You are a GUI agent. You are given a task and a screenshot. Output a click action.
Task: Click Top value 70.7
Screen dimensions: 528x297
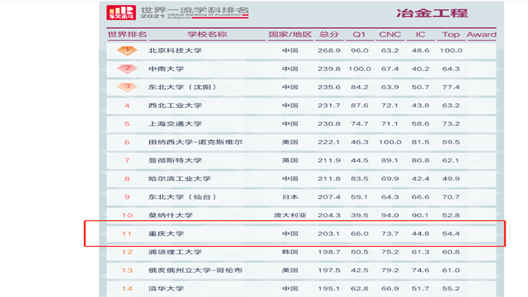451,197
